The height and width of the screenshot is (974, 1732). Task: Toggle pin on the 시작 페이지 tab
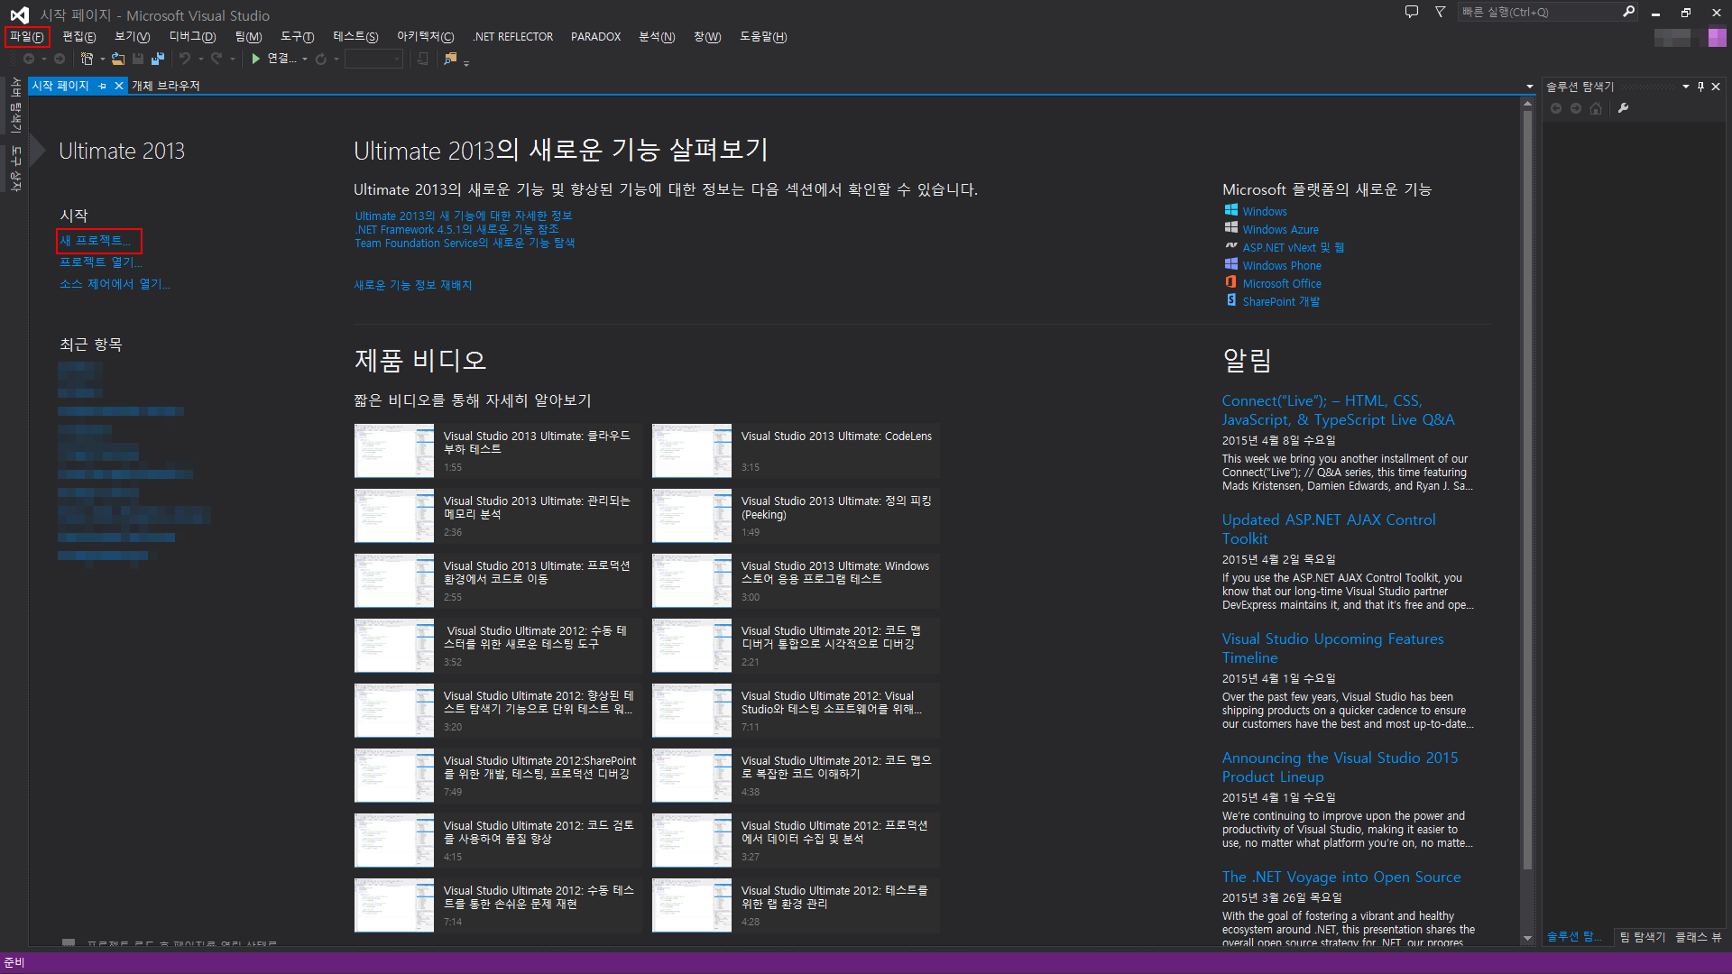click(x=103, y=86)
